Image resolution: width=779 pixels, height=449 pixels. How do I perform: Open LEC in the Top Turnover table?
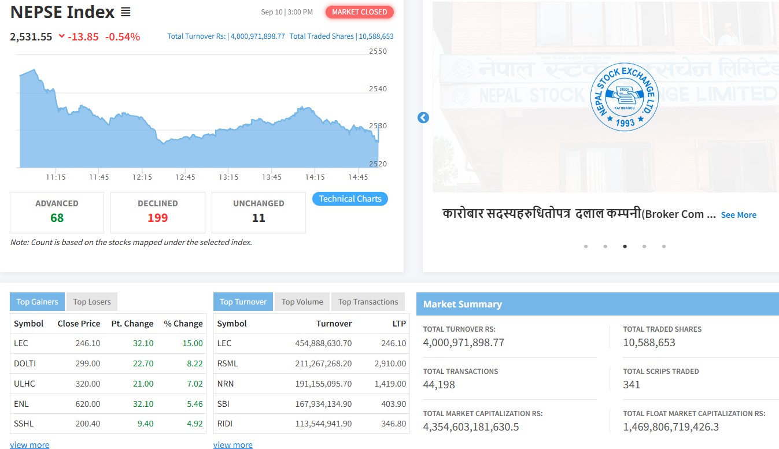click(x=224, y=343)
